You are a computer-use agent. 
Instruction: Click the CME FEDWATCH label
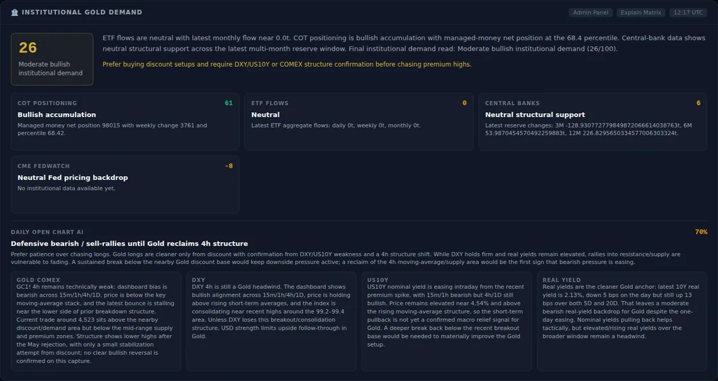44,166
